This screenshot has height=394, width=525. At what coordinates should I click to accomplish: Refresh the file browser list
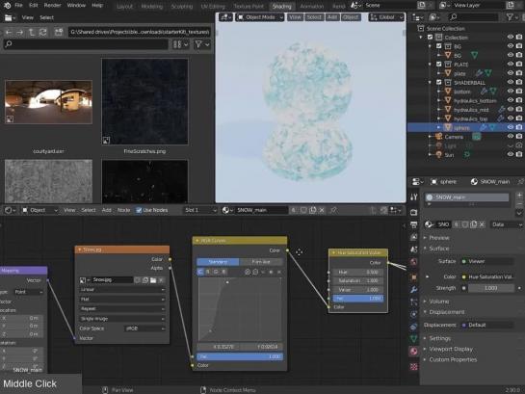coord(42,33)
